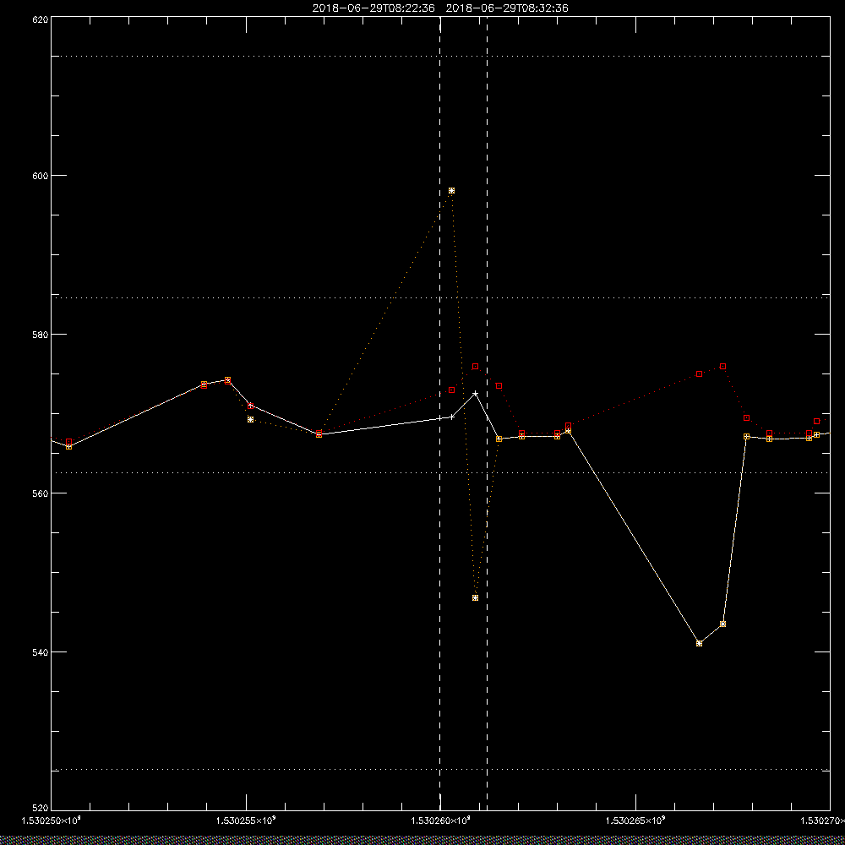Viewport: 845px width, 845px height.
Task: Click the y-axis label 620
Action: tap(41, 19)
